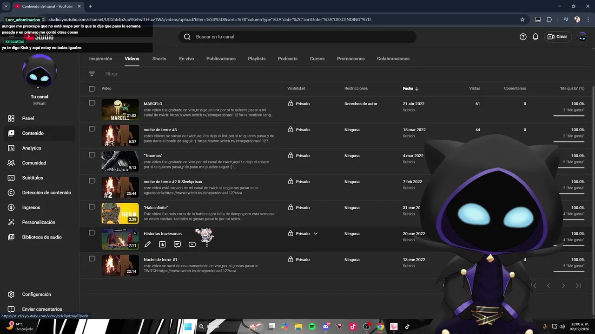
Task: Open the "Traumas" video thumbnail
Action: tap(120, 161)
